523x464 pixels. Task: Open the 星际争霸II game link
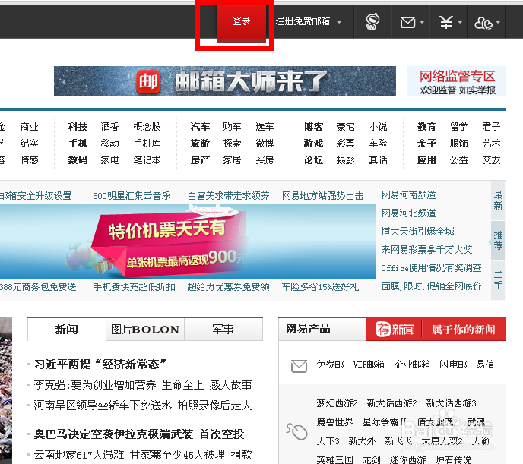[384, 422]
